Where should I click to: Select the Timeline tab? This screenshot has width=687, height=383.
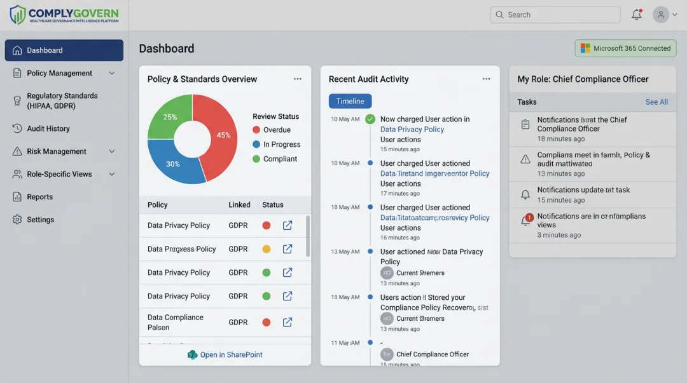click(350, 101)
